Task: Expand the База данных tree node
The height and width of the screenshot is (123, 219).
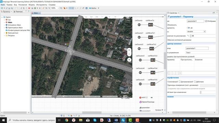Action: (4, 33)
